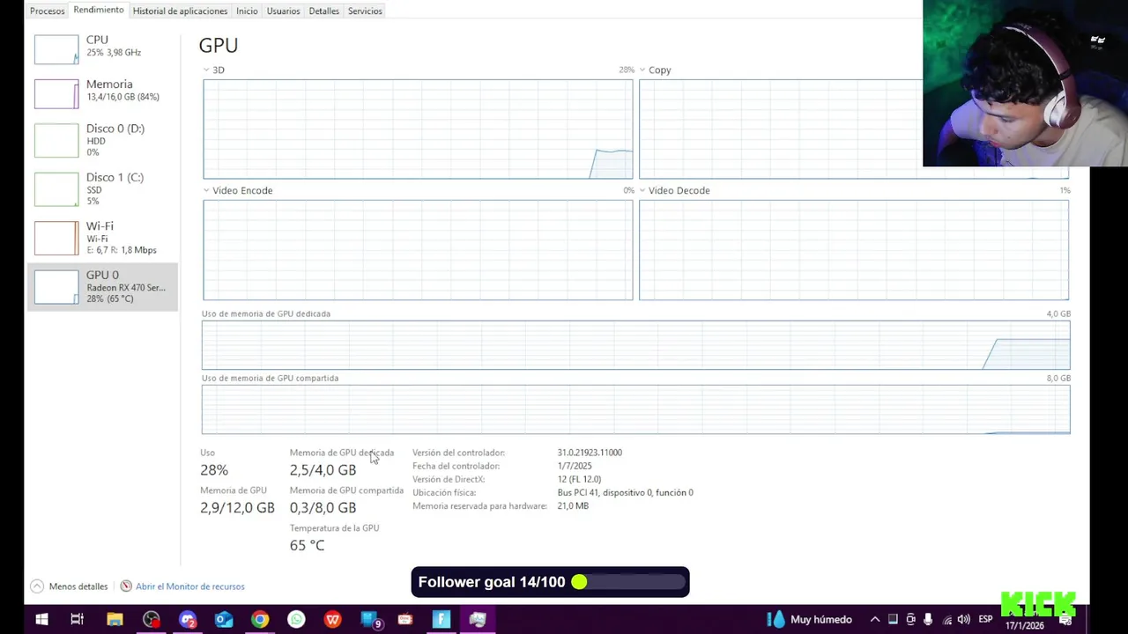1128x634 pixels.
Task: Click the Menos detalles chevron icon
Action: click(x=37, y=586)
